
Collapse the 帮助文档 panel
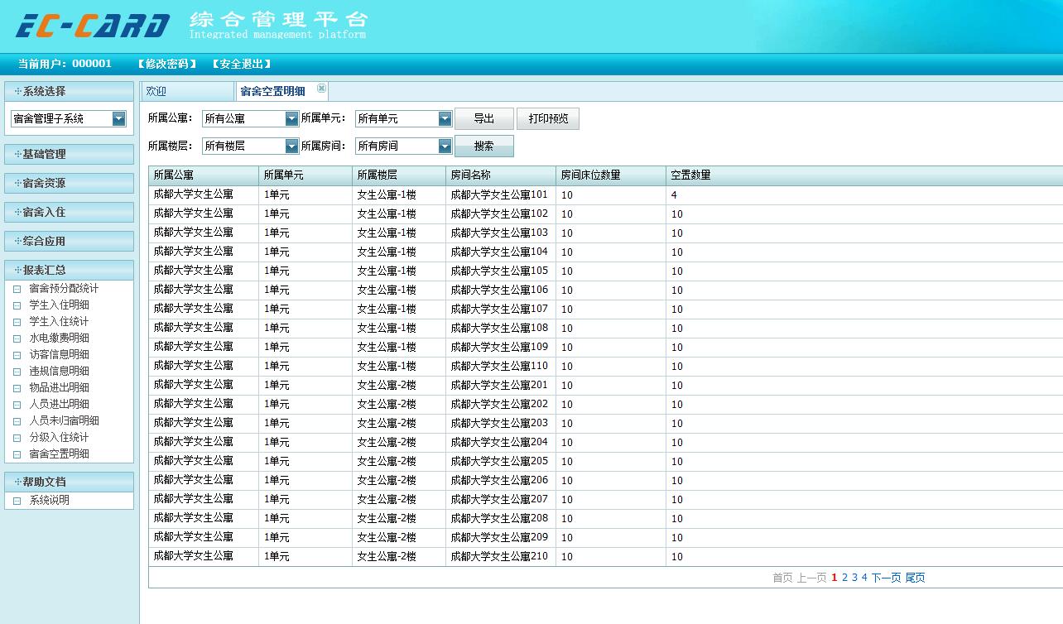coord(69,482)
